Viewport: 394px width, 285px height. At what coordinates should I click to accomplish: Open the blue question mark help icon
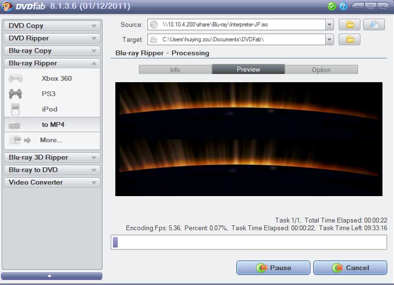(343, 6)
